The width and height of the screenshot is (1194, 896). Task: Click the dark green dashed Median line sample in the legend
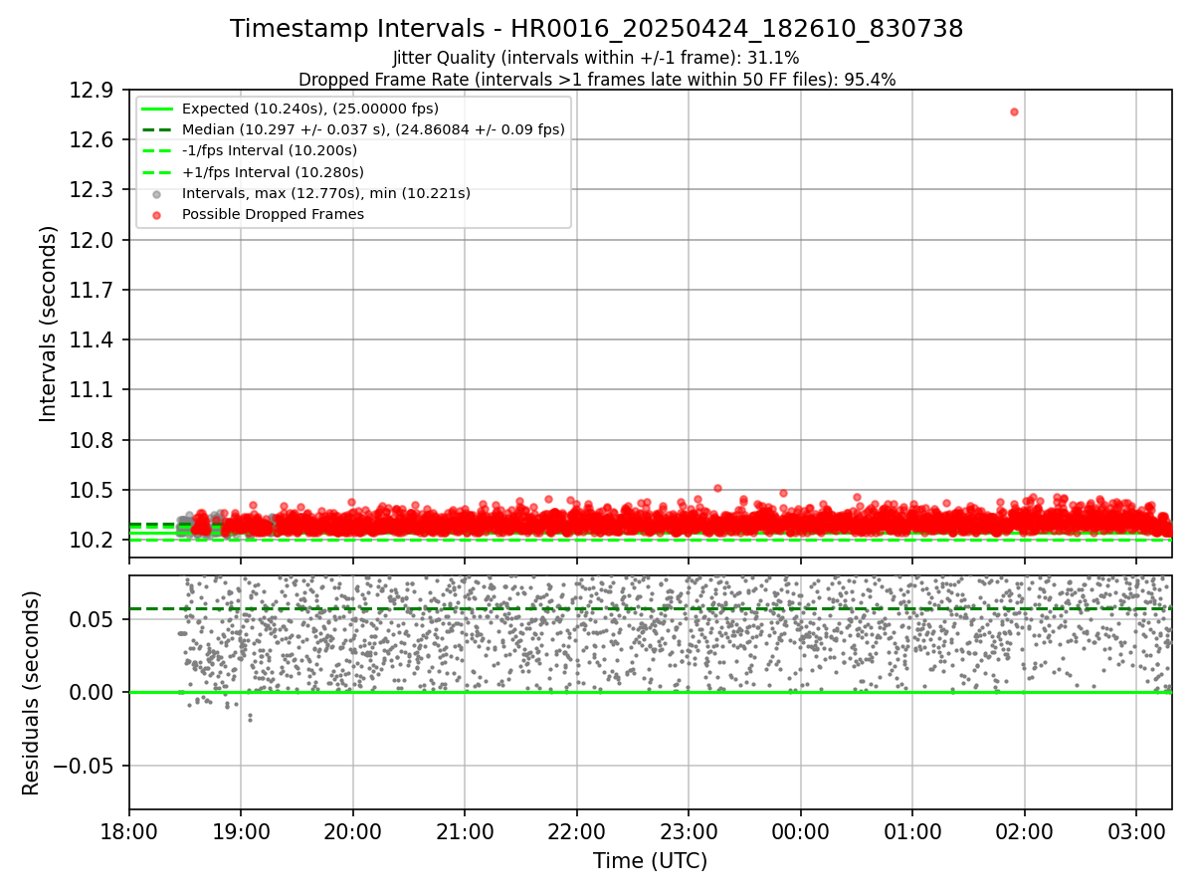156,129
